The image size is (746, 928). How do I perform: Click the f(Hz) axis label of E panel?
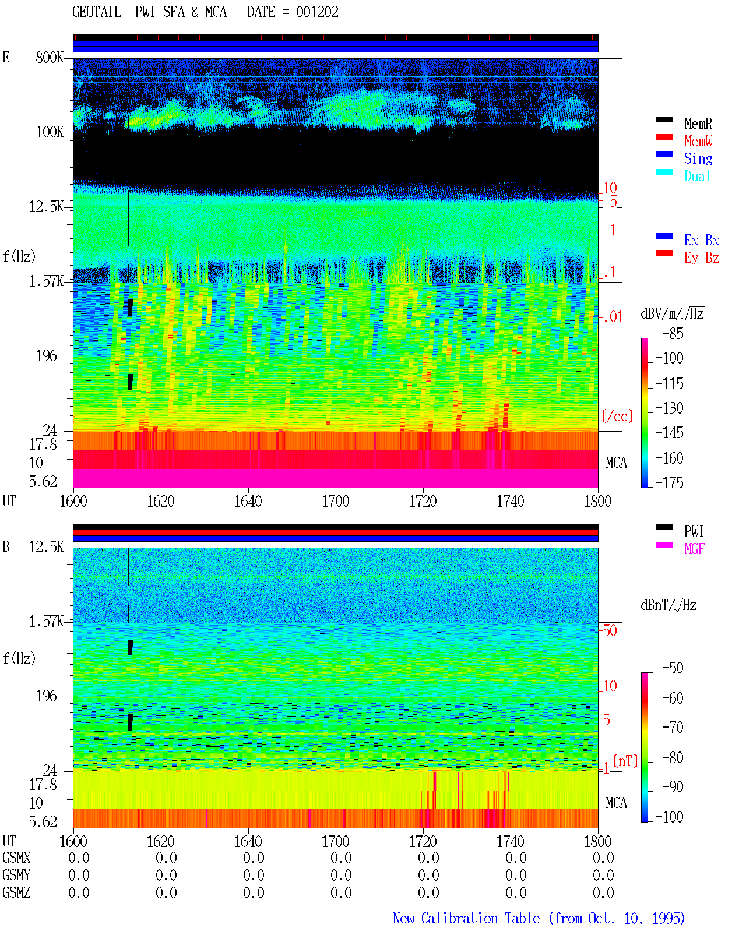click(x=19, y=256)
